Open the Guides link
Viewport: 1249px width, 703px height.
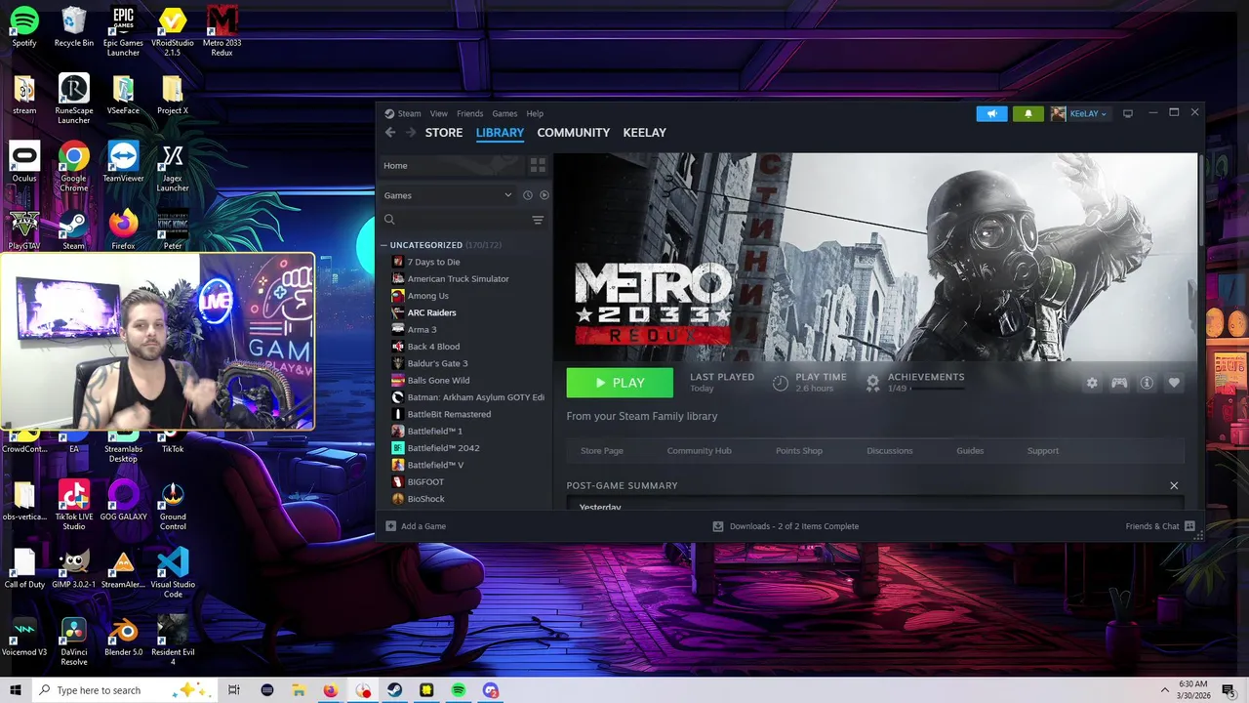[x=970, y=451]
